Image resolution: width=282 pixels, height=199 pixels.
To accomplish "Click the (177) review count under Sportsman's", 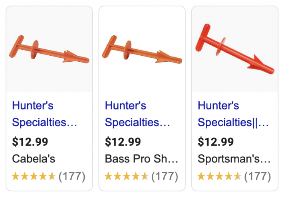I will 258,176.
